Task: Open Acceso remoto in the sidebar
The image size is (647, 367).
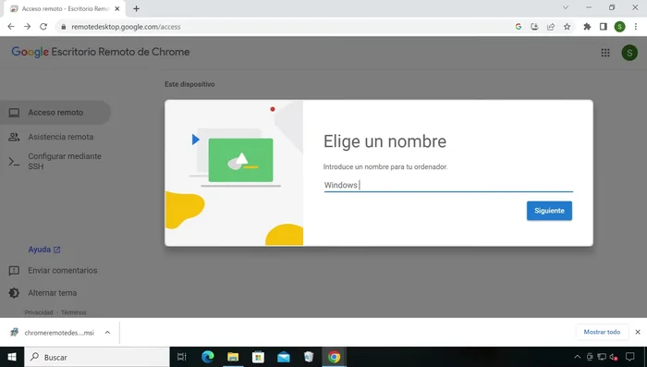Action: tap(55, 112)
